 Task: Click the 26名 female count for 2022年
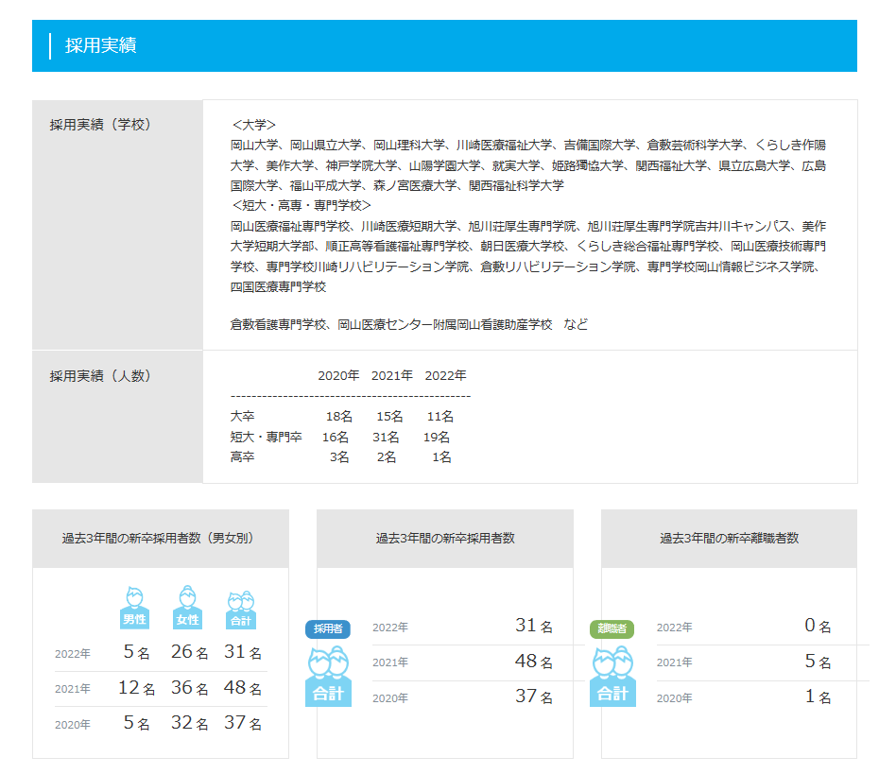[x=190, y=652]
